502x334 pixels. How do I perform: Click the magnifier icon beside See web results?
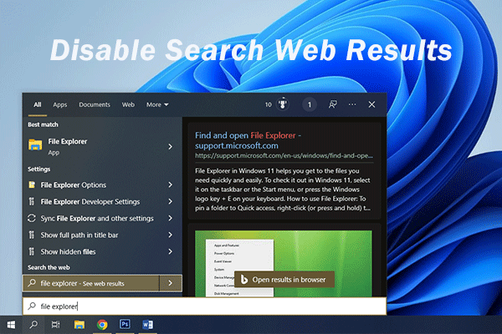pos(32,283)
